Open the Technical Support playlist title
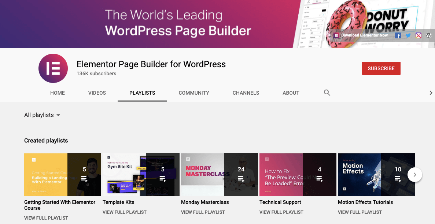 click(280, 202)
